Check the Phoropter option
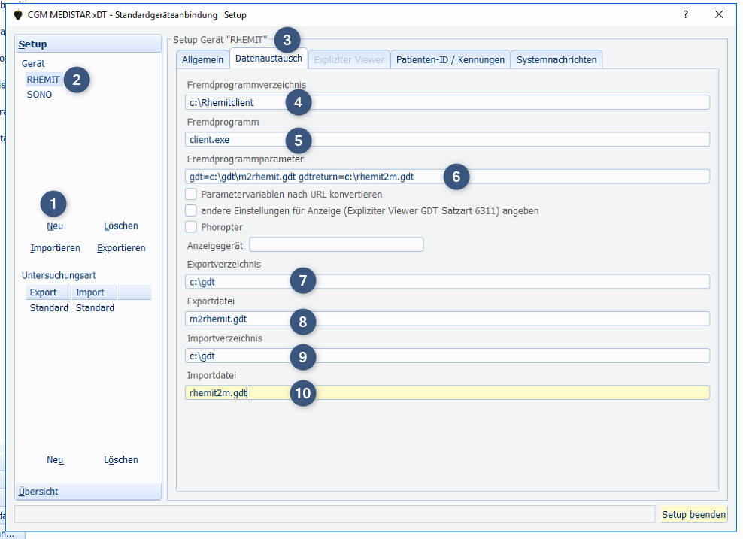743x539 pixels. (192, 227)
